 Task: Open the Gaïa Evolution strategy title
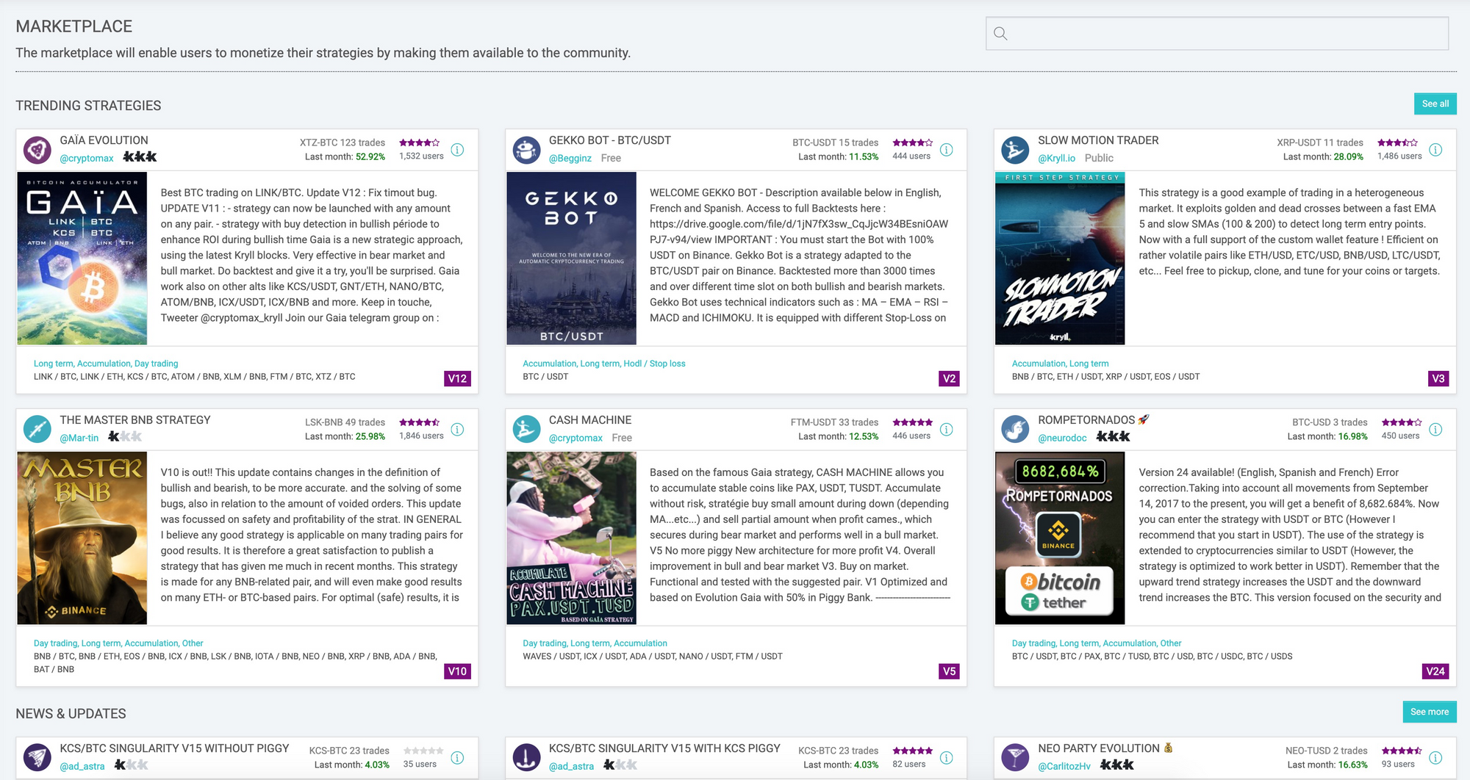coord(104,140)
